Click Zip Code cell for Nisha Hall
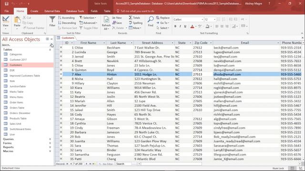305x171 pixels. pyautogui.click(x=203, y=79)
